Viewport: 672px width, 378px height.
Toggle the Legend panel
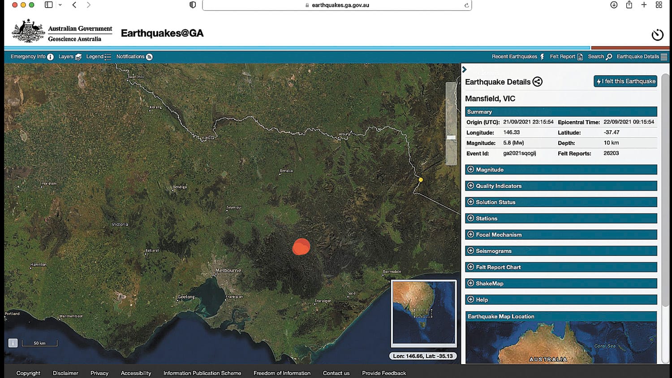click(108, 57)
